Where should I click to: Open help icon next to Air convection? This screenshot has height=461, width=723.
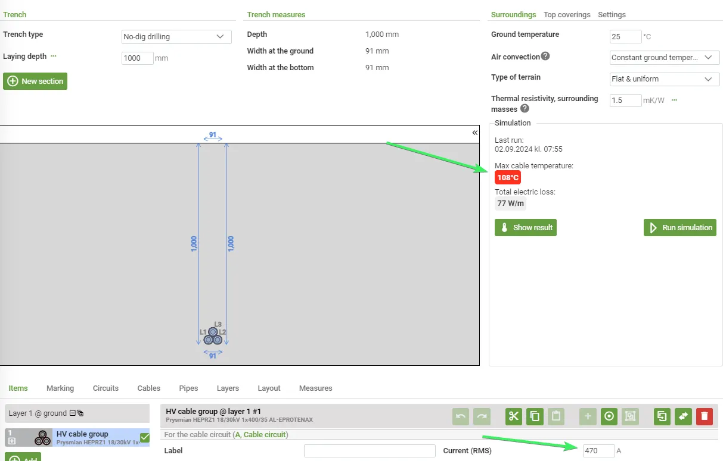click(x=545, y=57)
